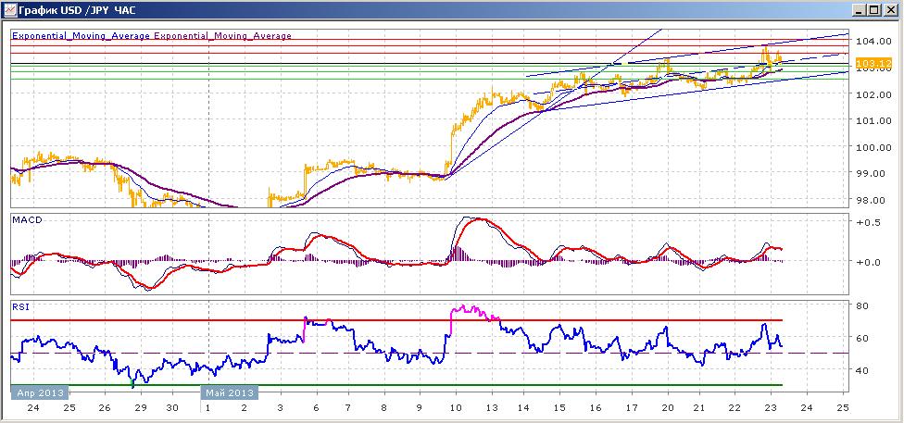
Task: Click the current price tag 103.12
Action: tap(874, 63)
